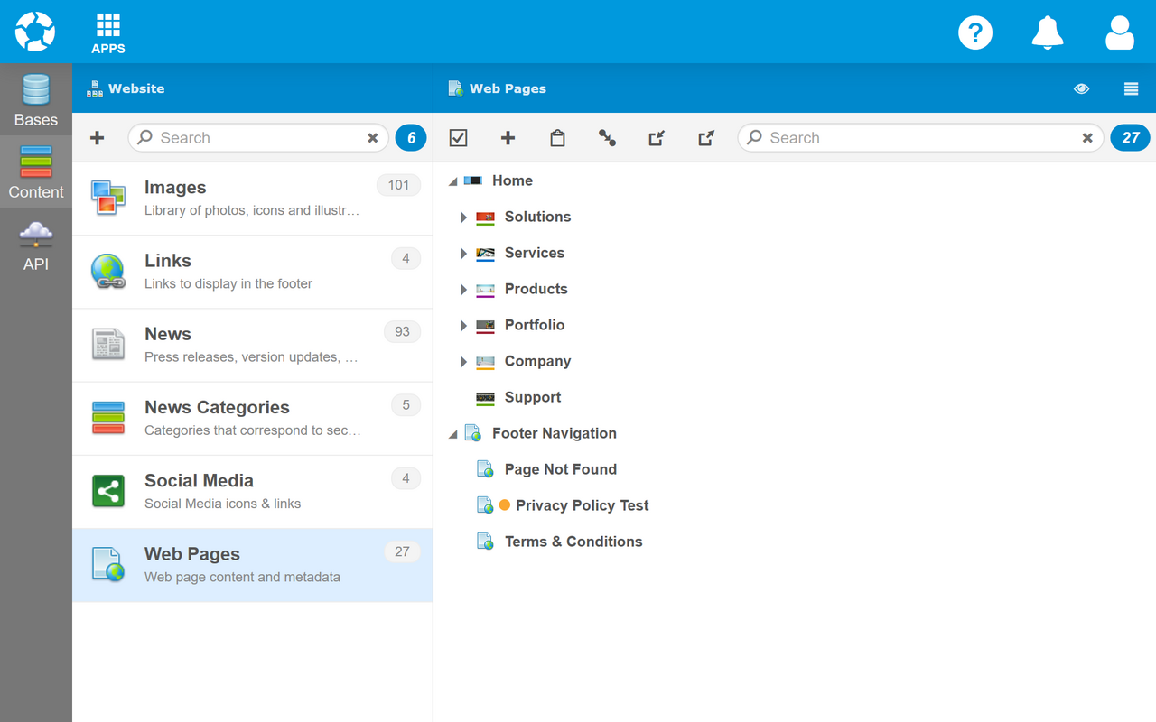The height and width of the screenshot is (722, 1156).
Task: Open the API section in sidebar
Action: pos(36,245)
